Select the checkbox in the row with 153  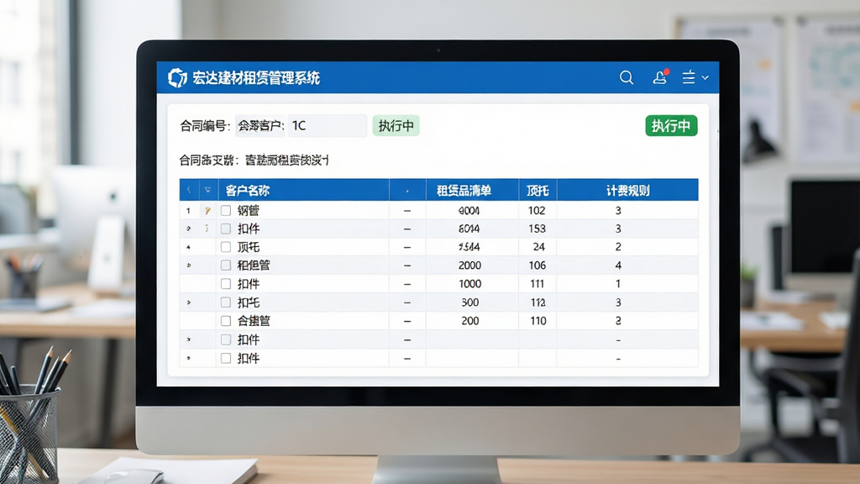pos(225,229)
